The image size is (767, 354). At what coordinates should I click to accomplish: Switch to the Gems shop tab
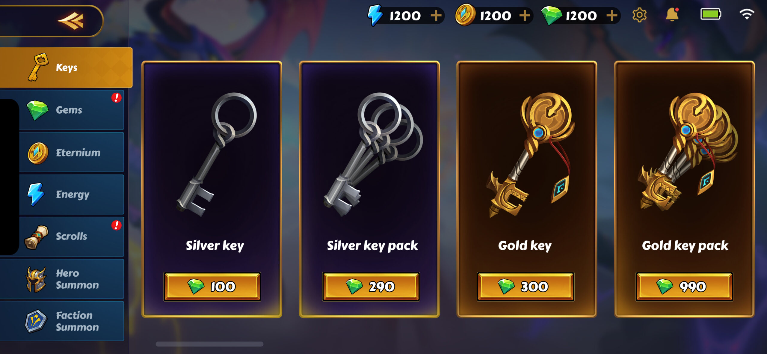pyautogui.click(x=71, y=110)
